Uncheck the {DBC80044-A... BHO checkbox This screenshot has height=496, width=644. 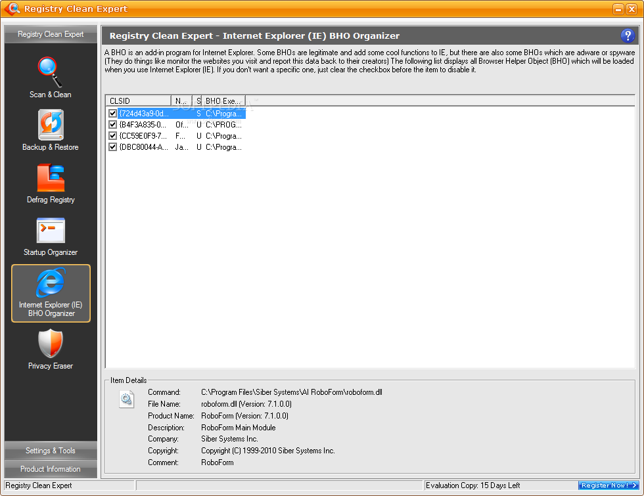point(112,147)
